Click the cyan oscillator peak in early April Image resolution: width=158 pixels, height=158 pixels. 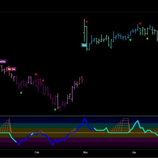pos(138,120)
